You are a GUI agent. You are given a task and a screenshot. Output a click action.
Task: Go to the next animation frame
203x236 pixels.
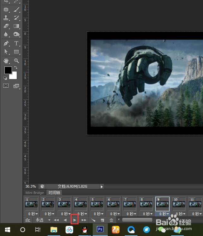[x=84, y=220]
